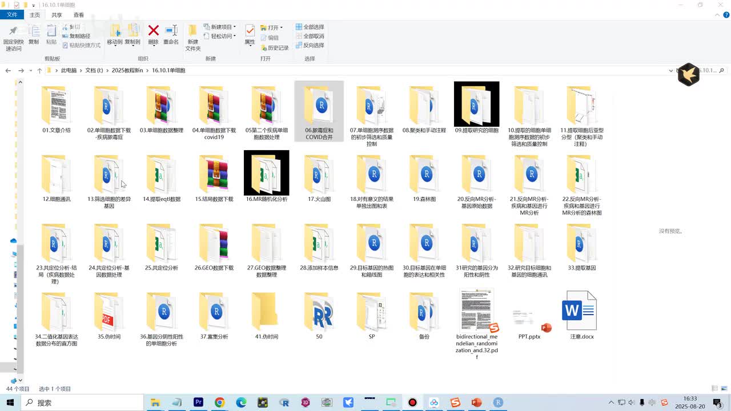Create a new folder with 新建文件夹
The image size is (731, 411).
pyautogui.click(x=193, y=38)
